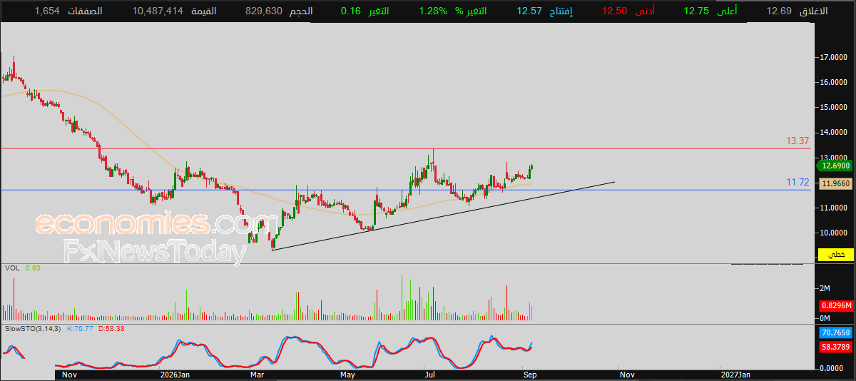Select the blue 70.7650 stochastic value tag
The height and width of the screenshot is (381, 856).
coord(835,333)
